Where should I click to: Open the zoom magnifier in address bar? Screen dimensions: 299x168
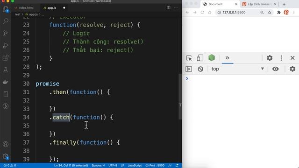tap(262, 13)
